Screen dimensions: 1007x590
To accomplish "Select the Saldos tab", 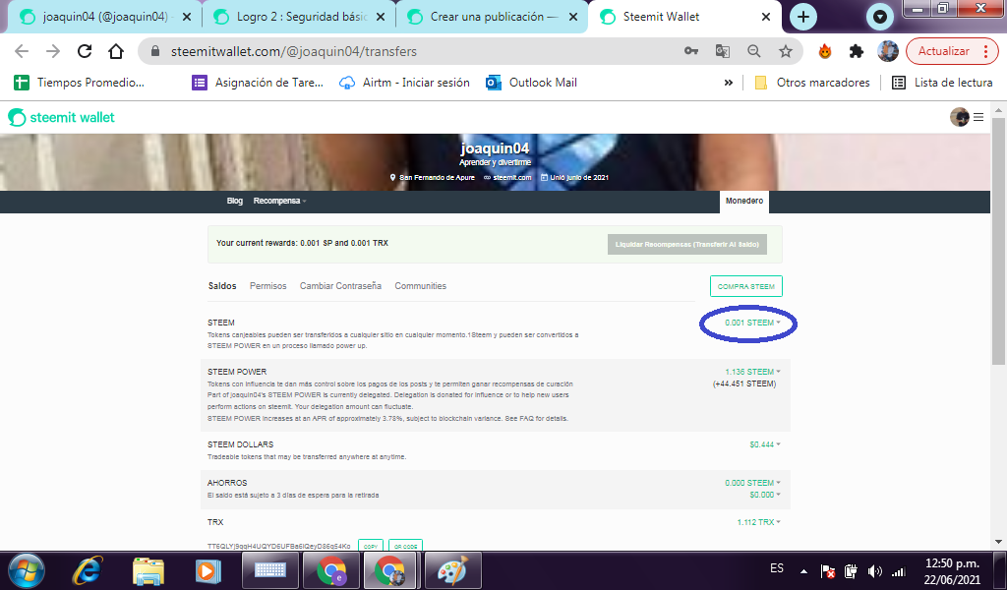I will (x=222, y=286).
